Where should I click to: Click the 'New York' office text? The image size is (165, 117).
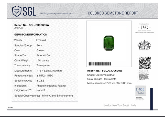pos(117,105)
